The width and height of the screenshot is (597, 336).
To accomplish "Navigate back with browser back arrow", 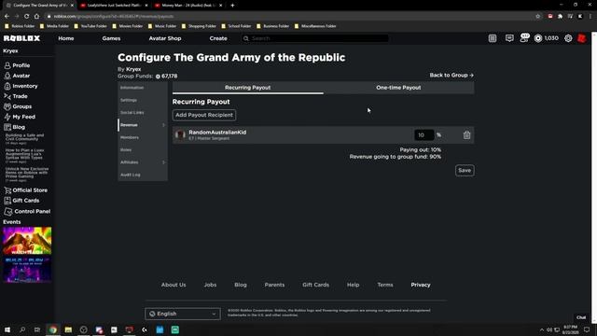I will 7,17.
